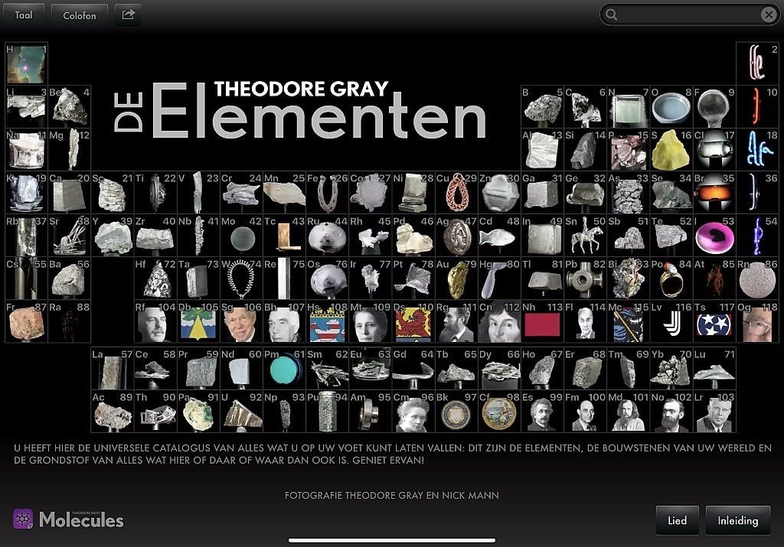
Task: Open the Lithium (Li 3) element
Action: click(27, 106)
